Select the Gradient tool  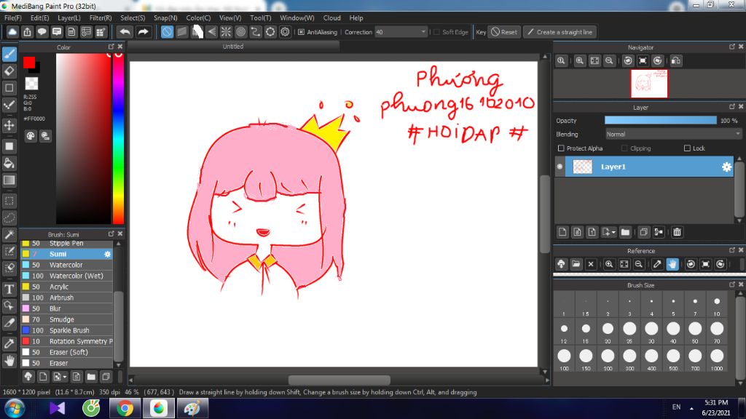9,180
